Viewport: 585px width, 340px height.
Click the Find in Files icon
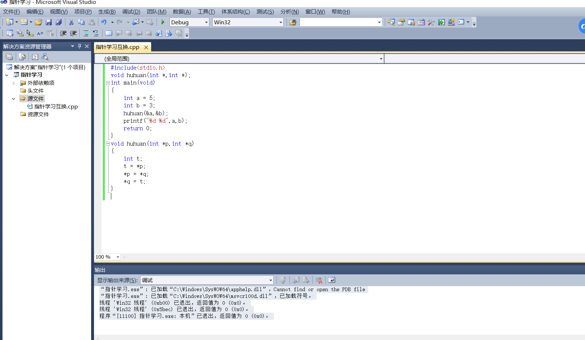point(293,22)
